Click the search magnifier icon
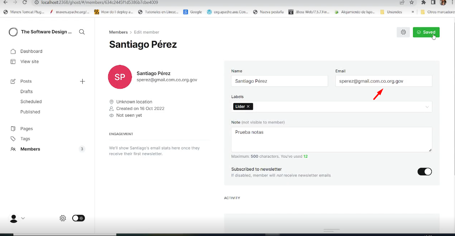Image resolution: width=455 pixels, height=236 pixels. click(82, 32)
